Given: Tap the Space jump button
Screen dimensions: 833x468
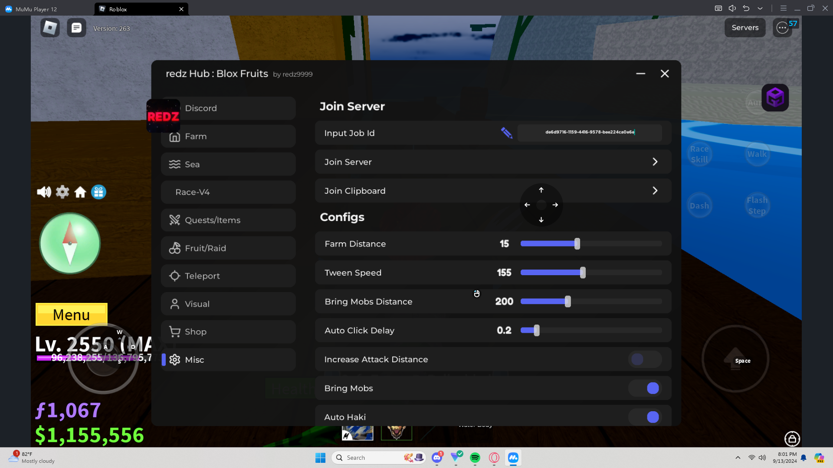Looking at the screenshot, I should 735,359.
